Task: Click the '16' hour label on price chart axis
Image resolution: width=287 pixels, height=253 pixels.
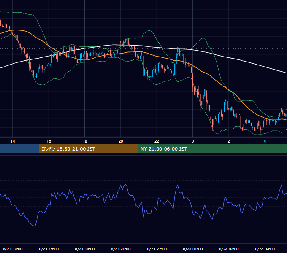Action: [49, 141]
